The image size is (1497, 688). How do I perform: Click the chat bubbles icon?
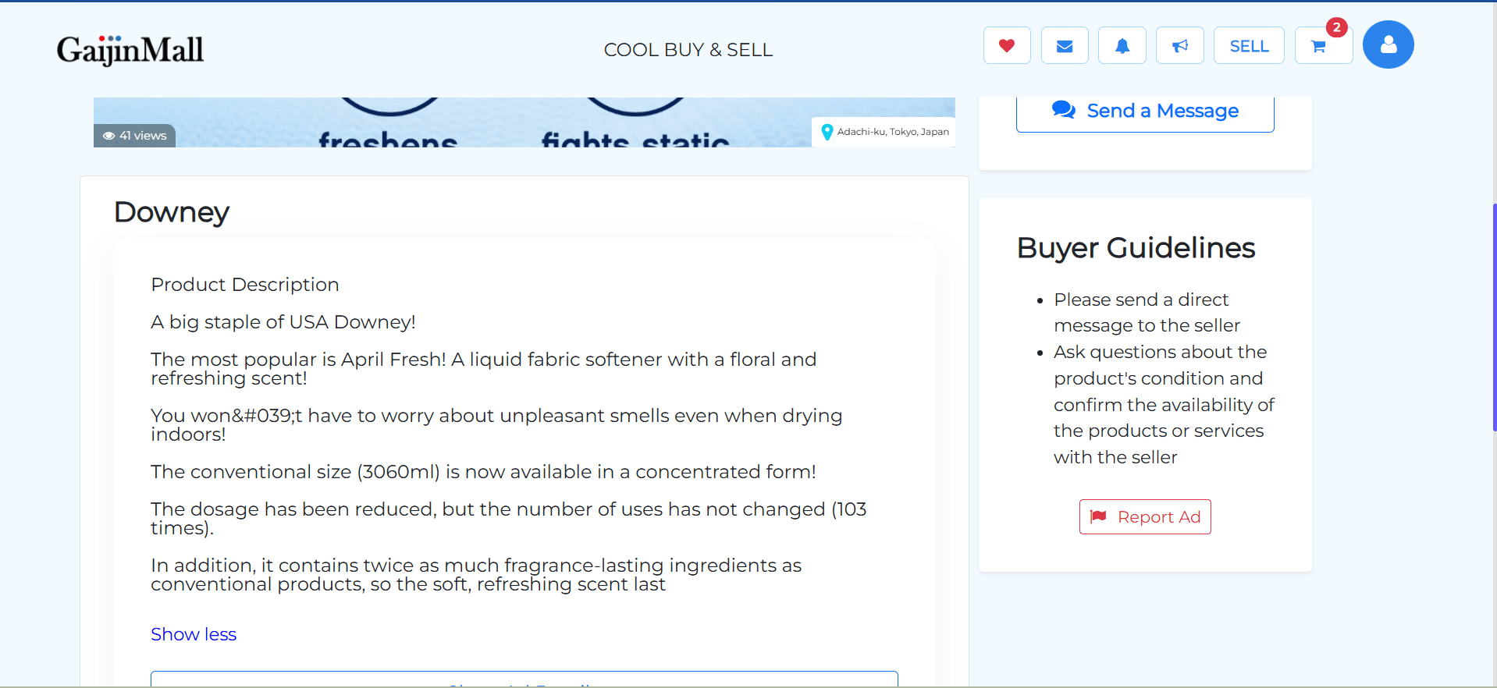(1063, 110)
